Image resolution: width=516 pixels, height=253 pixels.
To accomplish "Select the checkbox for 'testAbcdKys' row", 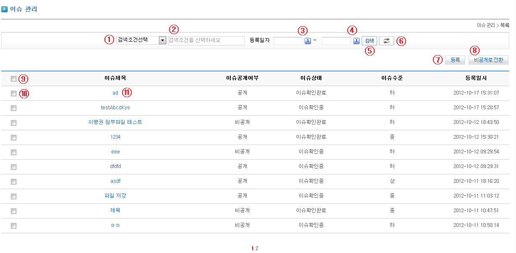I will click(14, 108).
